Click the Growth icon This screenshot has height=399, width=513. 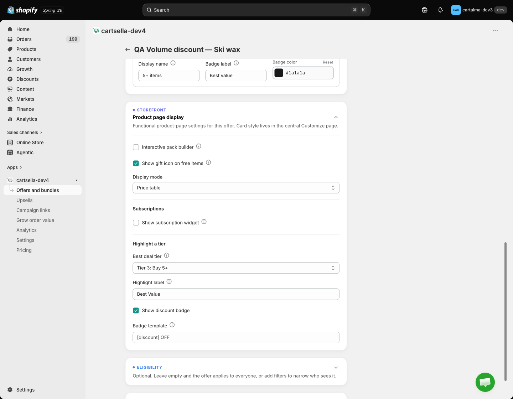click(x=10, y=69)
